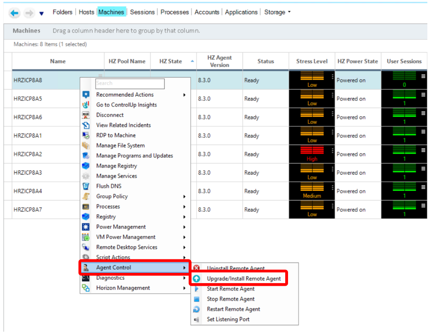432x333 pixels.
Task: Click the blue back navigation arrow
Action: click(14, 13)
